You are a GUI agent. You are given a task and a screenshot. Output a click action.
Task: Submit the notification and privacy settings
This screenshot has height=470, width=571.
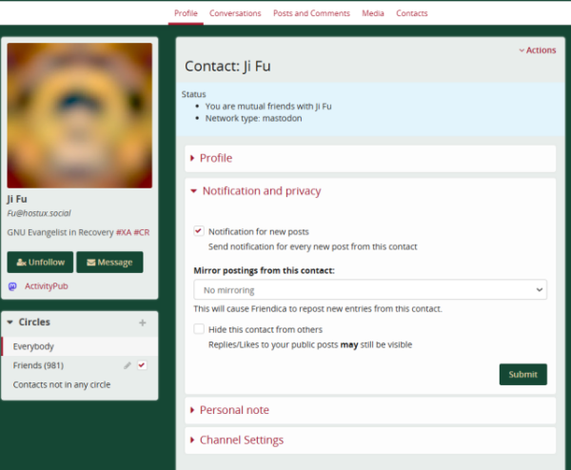coord(522,374)
